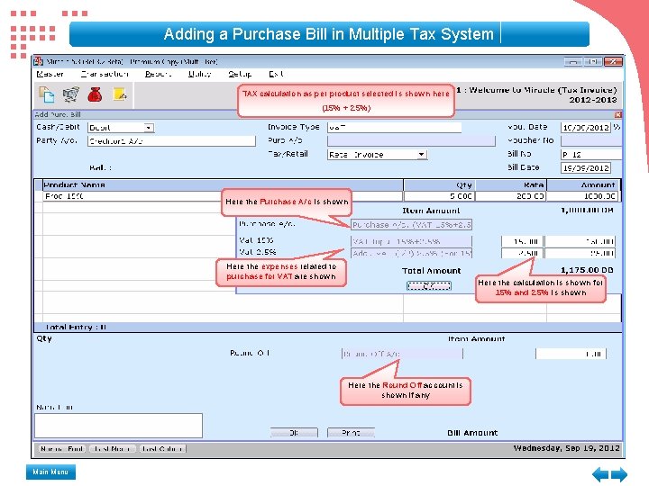Viewport: 649px width, 486px height.
Task: Close the Add Purc. Bill panel
Action: click(617, 114)
